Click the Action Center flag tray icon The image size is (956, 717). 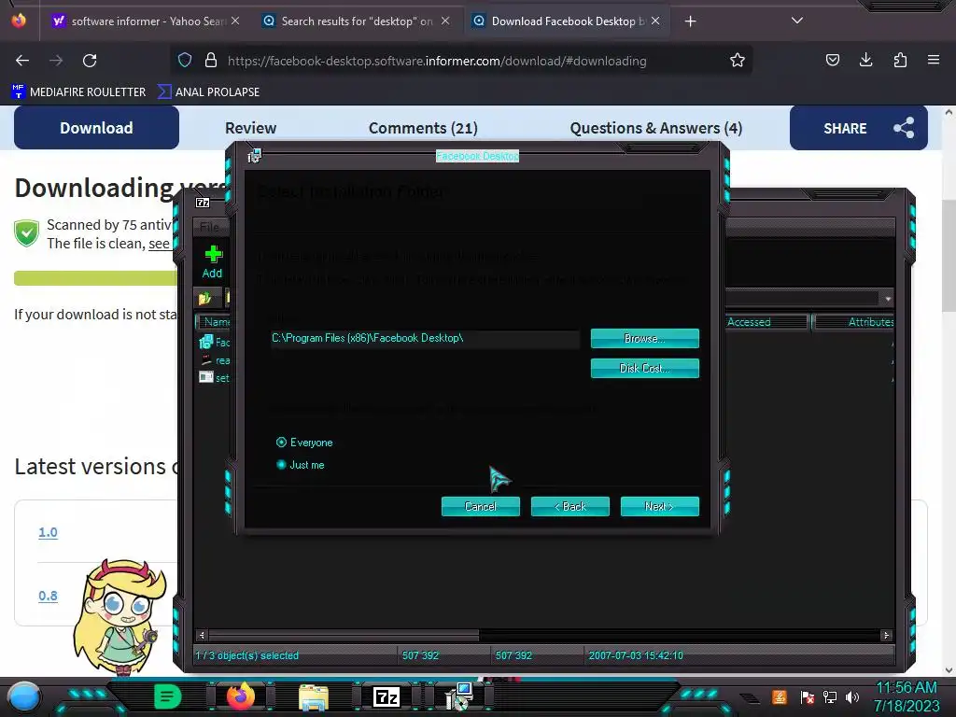point(807,696)
